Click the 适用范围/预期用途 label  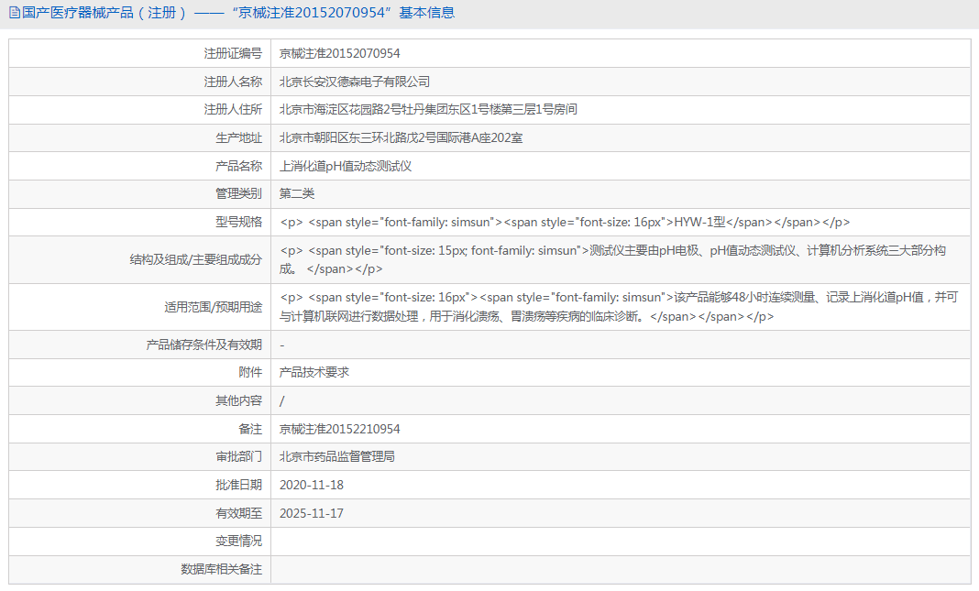tap(214, 307)
